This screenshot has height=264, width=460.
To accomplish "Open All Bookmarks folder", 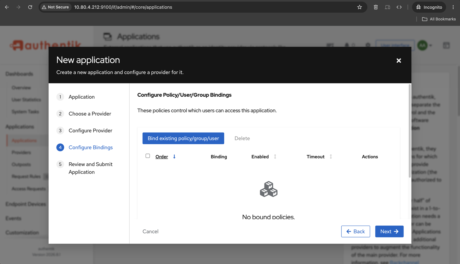I will 439,19.
